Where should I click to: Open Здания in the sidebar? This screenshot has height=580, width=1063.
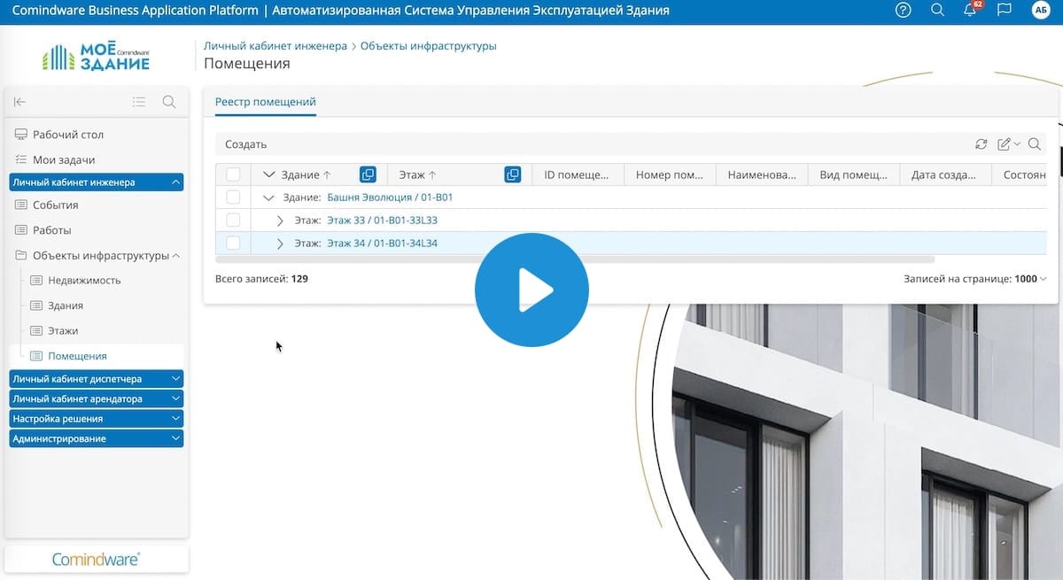click(x=66, y=305)
